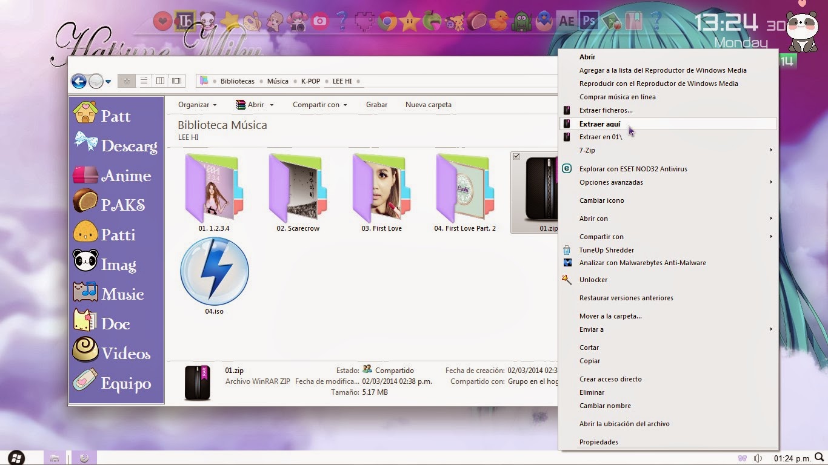The height and width of the screenshot is (465, 828).
Task: Click the red heart dock icon
Action: click(162, 22)
